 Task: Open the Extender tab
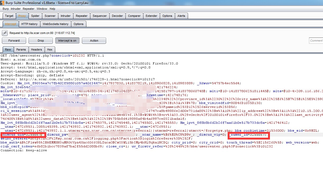[x=151, y=16]
